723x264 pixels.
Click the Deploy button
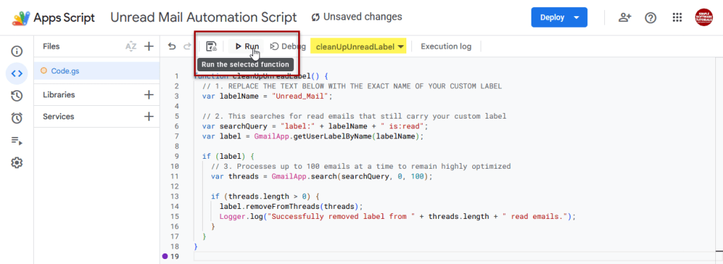click(x=559, y=18)
